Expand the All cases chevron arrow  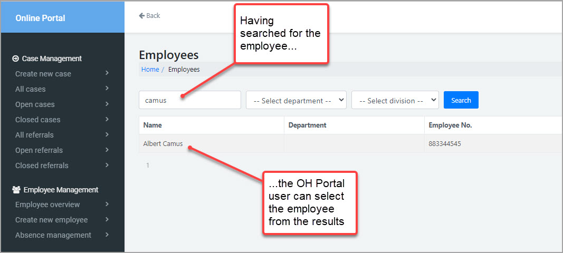[107, 89]
